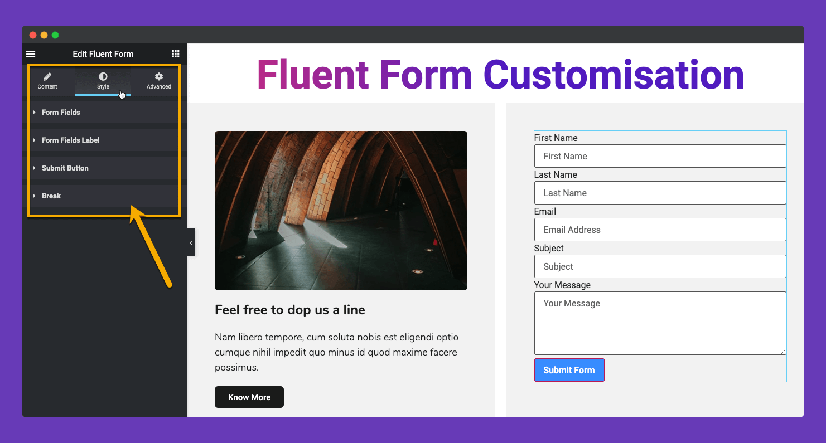
Task: Click the 'Email' field label
Action: click(545, 211)
